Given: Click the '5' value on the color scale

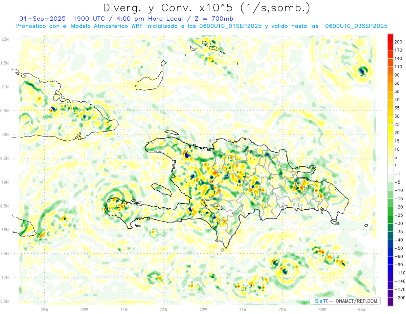Looking at the screenshot, I should [x=396, y=158].
